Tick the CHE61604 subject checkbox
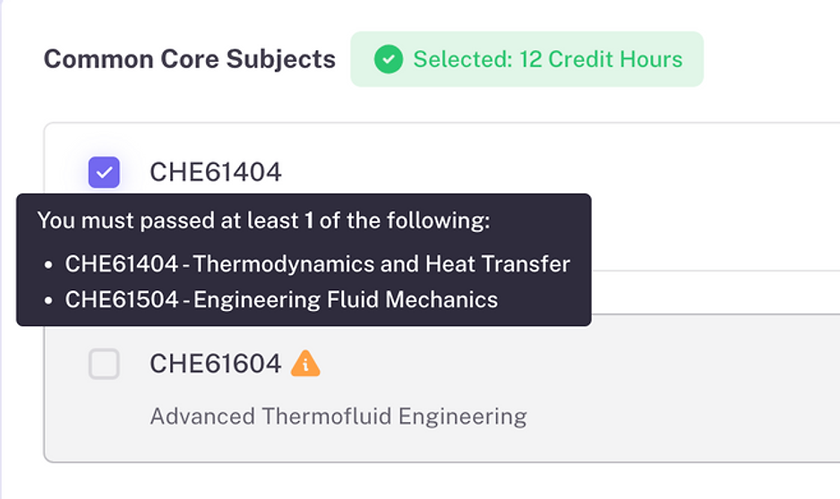 click(x=104, y=364)
